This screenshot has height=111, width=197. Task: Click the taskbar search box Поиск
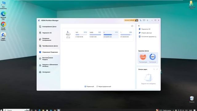(17, 110)
